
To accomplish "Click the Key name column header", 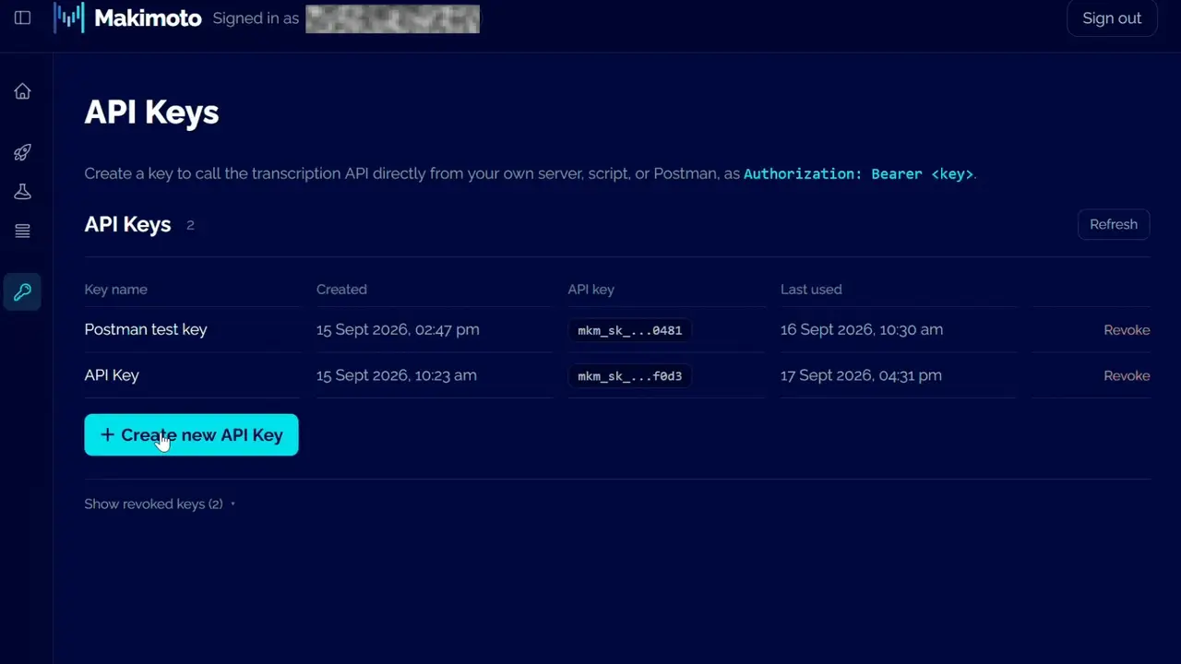I will 115,290.
